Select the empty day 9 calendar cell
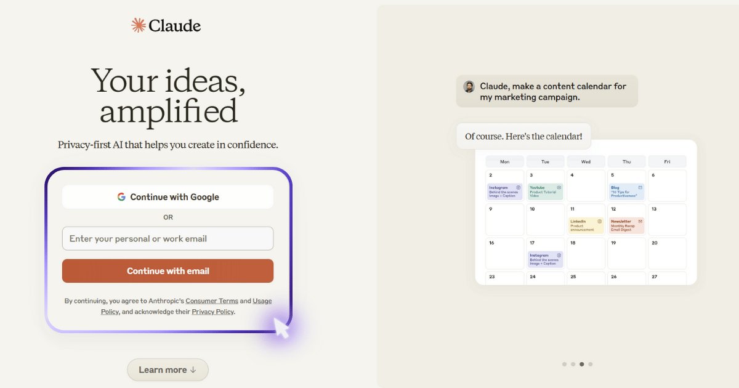This screenshot has height=388, width=739. pos(504,219)
